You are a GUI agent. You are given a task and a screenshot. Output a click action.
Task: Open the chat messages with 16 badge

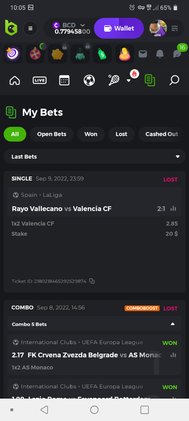click(x=177, y=54)
